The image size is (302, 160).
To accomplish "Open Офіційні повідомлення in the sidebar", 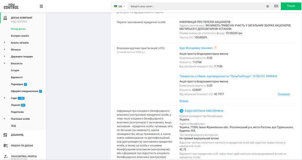I will 25,91.
